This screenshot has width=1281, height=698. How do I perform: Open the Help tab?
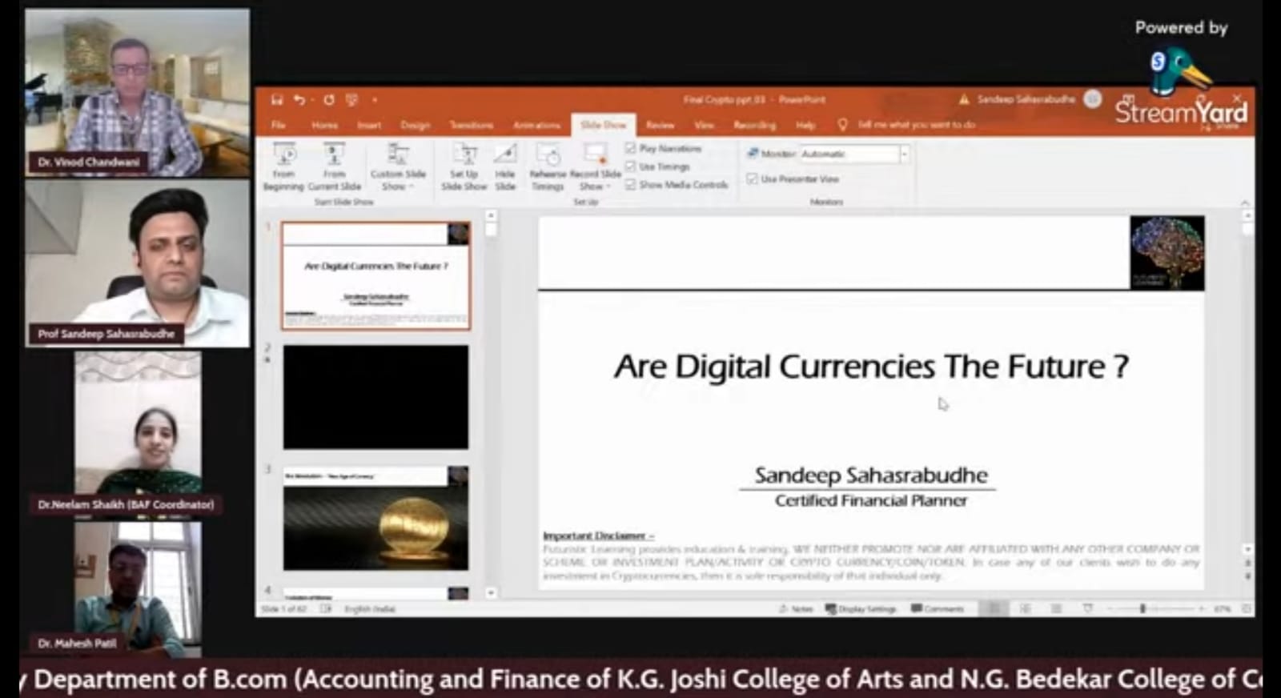pos(805,125)
